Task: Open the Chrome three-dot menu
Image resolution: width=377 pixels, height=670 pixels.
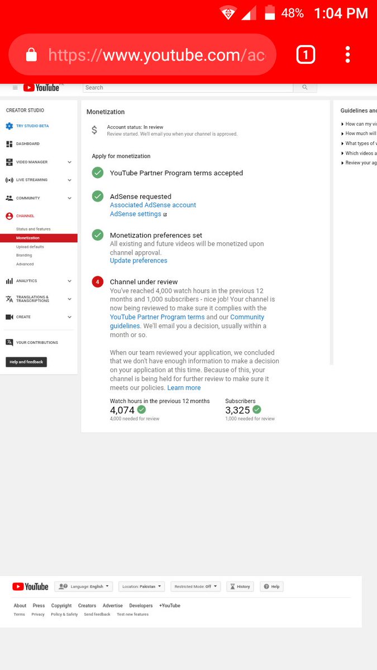Action: [x=347, y=55]
